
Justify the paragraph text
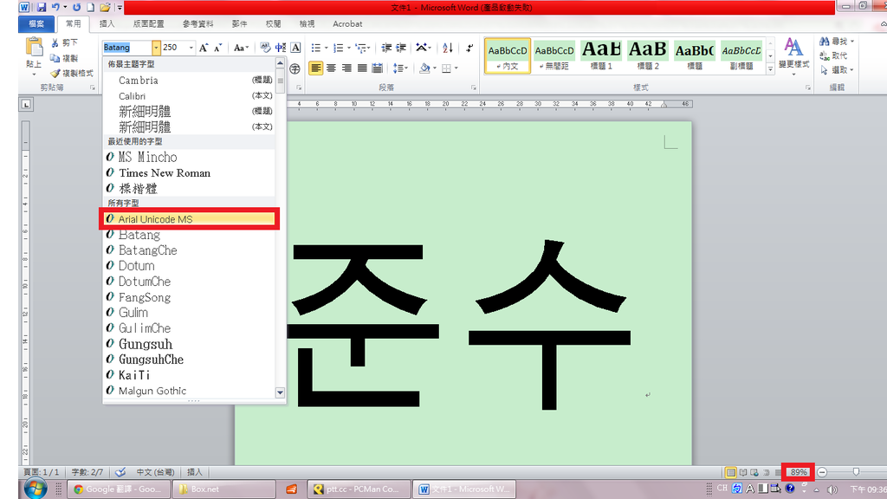361,68
